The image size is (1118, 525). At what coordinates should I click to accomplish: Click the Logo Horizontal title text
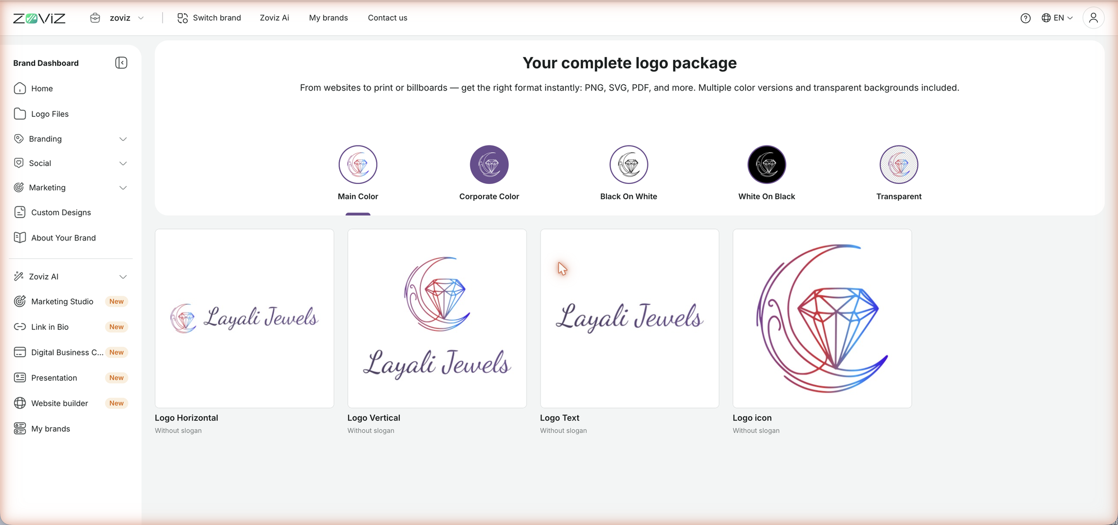pos(186,418)
